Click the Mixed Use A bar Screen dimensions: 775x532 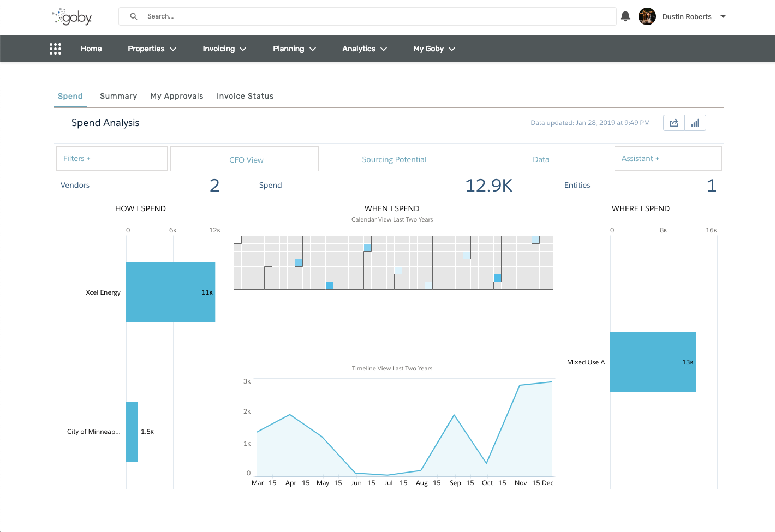[653, 362]
